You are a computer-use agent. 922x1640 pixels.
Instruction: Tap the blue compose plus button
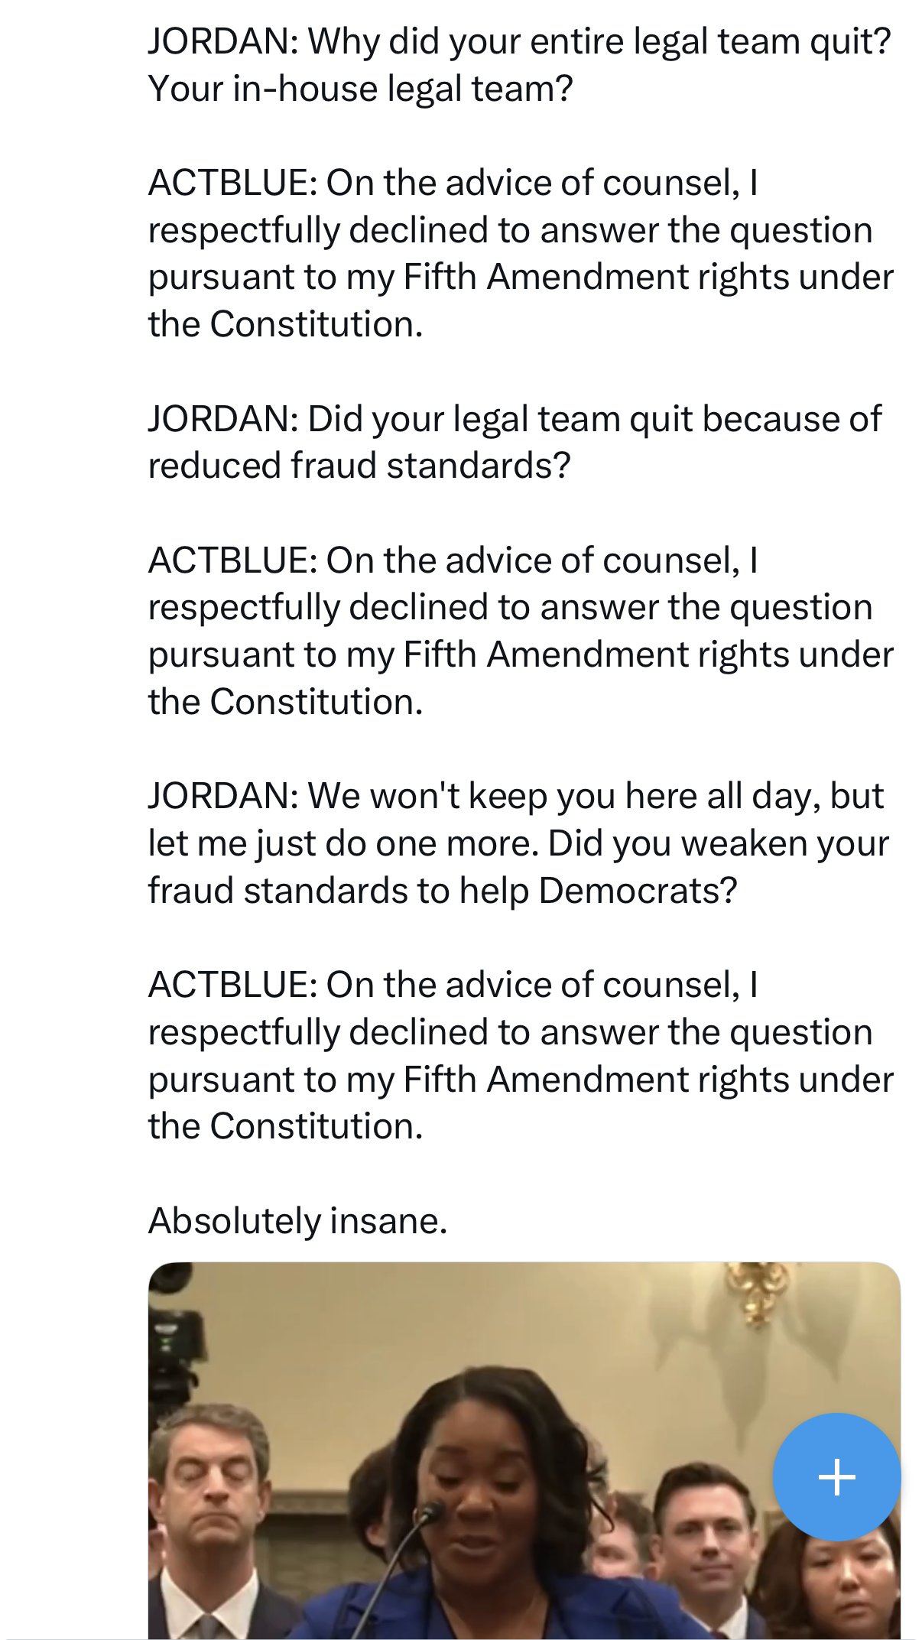click(836, 1476)
